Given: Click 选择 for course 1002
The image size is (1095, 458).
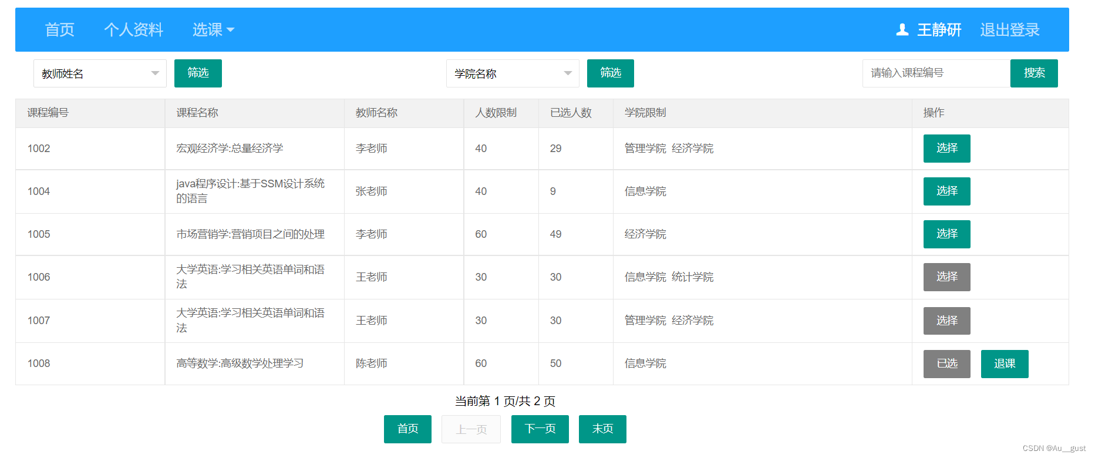Looking at the screenshot, I should point(947,149).
